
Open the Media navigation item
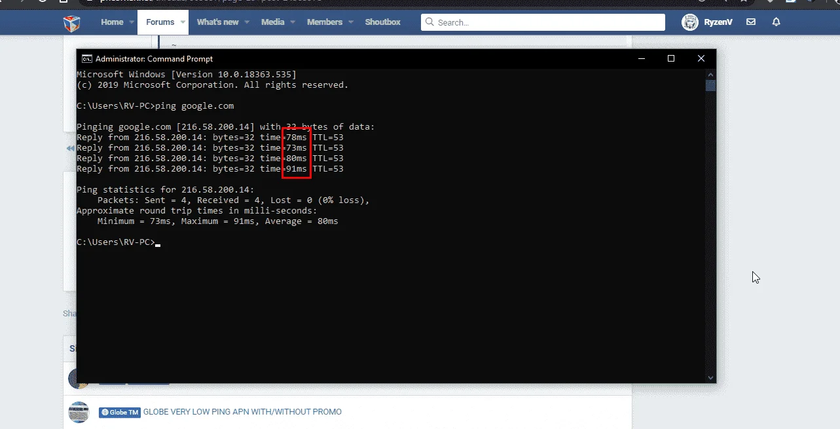coord(272,22)
